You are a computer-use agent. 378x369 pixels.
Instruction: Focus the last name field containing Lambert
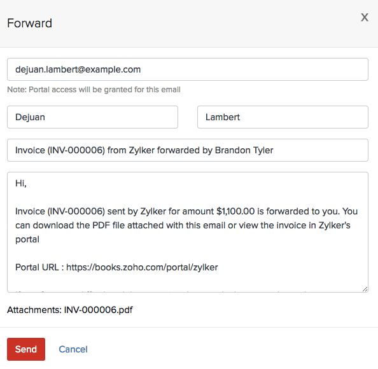point(283,117)
